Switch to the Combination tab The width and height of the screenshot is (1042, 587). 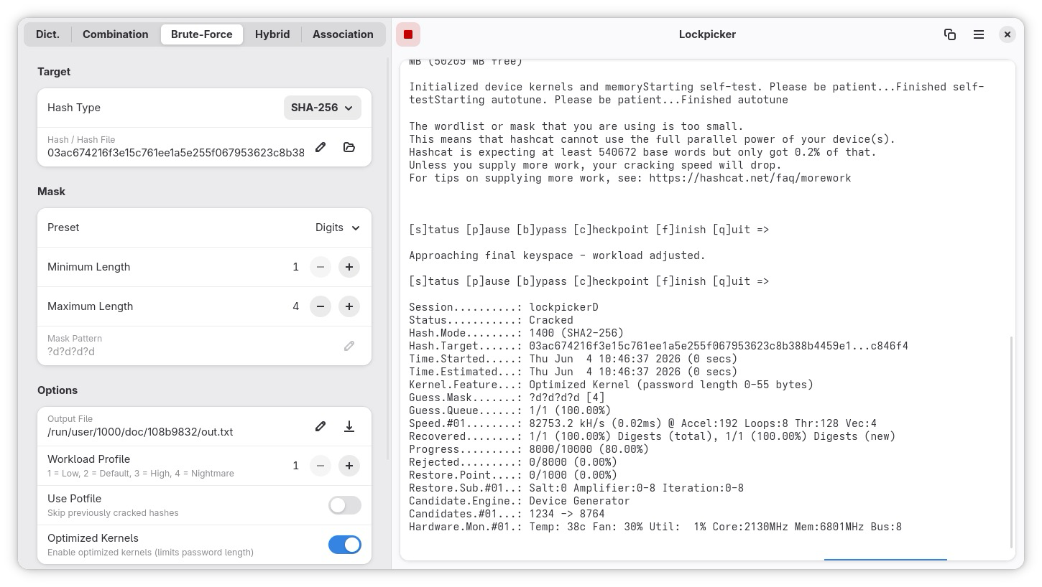coord(115,34)
